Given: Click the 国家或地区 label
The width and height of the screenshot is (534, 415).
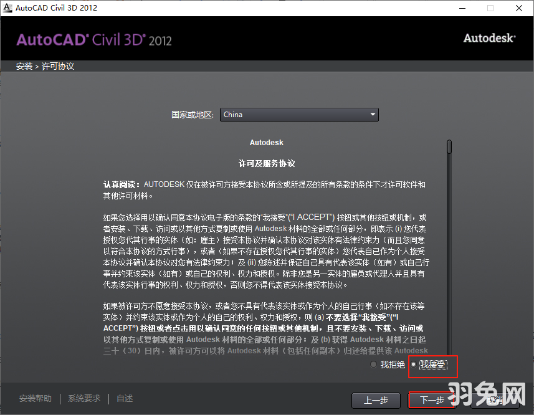Looking at the screenshot, I should point(193,115).
